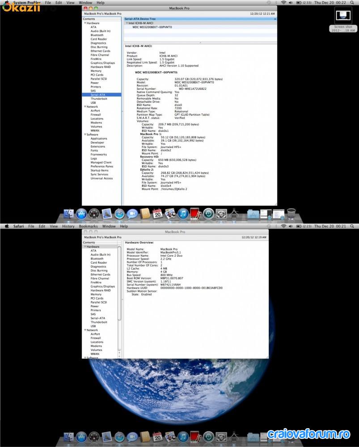Open iCal calendar icon in the upper dock

(x=157, y=214)
